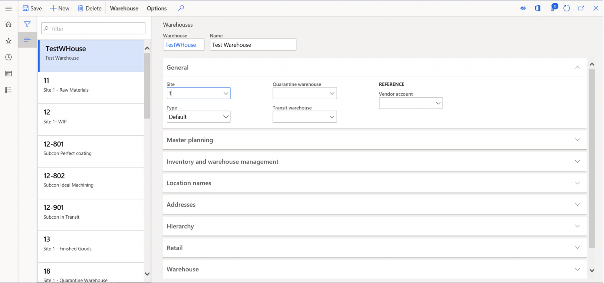This screenshot has height=283, width=604.
Task: Select warehouse 12-801 Subcon Perfect coating
Action: (90, 151)
